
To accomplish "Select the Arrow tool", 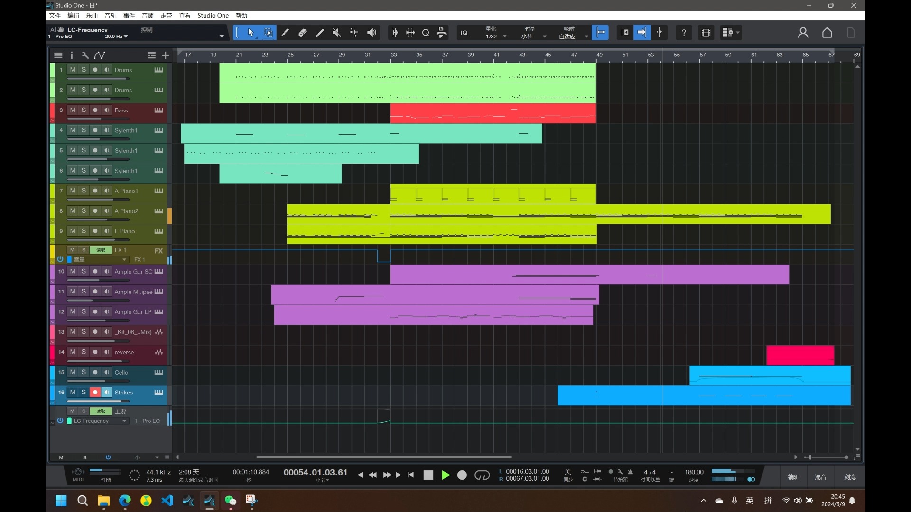I will click(251, 33).
